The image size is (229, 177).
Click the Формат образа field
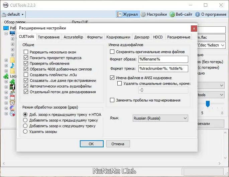[x=163, y=59]
